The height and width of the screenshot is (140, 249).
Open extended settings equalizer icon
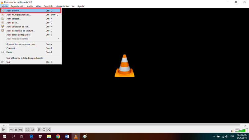(32, 130)
